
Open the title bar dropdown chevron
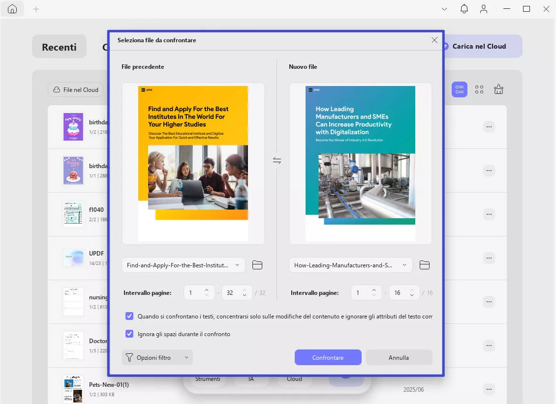click(x=444, y=9)
